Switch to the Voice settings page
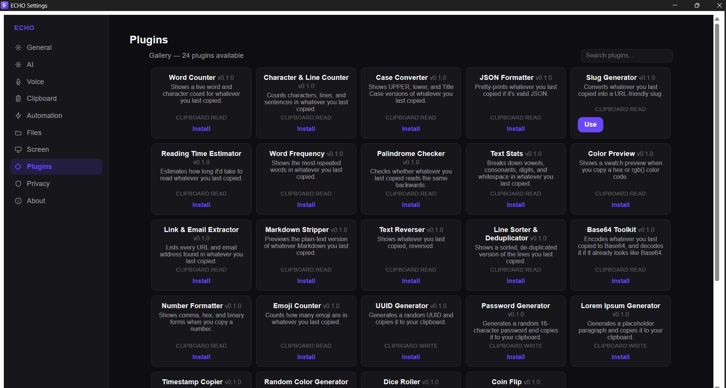Image resolution: width=726 pixels, height=388 pixels. pyautogui.click(x=56, y=82)
